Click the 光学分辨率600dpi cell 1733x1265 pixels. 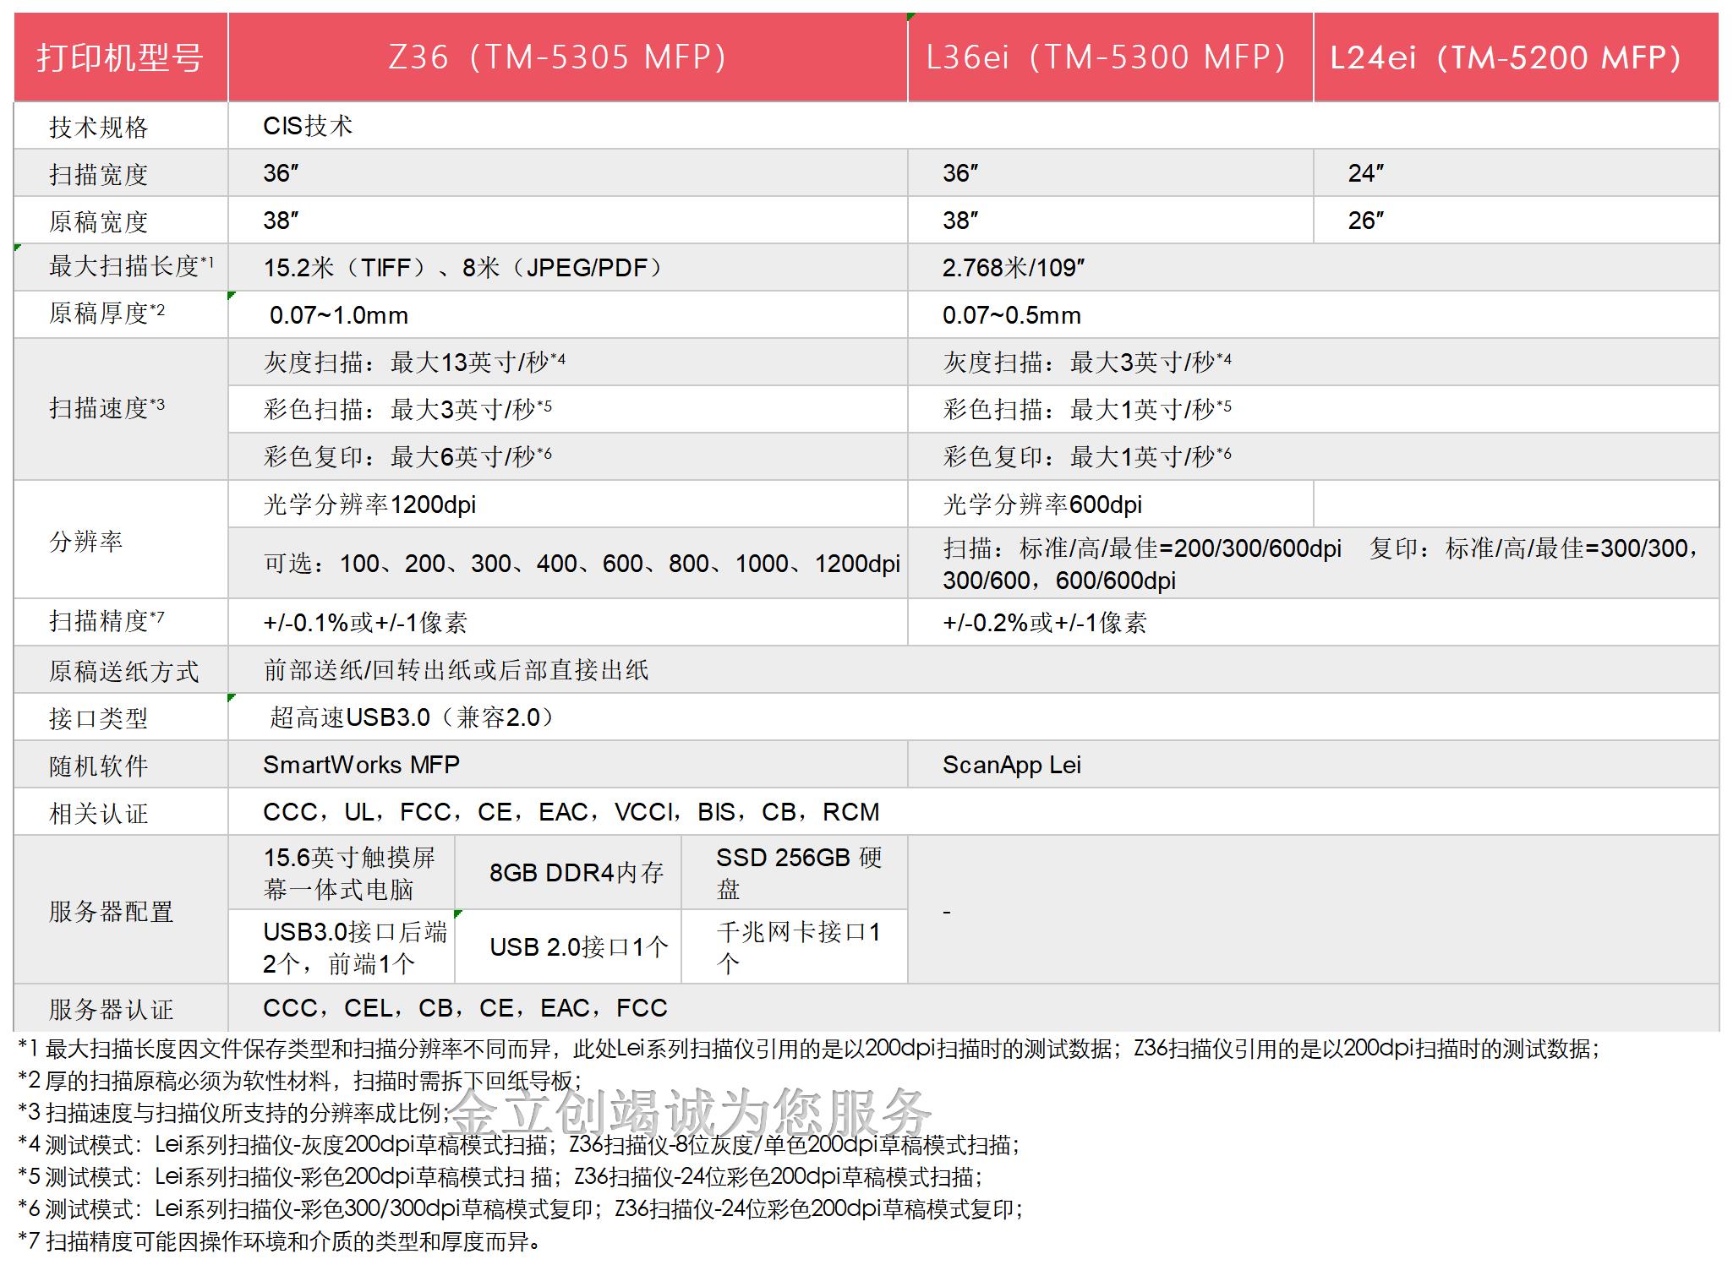tap(1111, 504)
